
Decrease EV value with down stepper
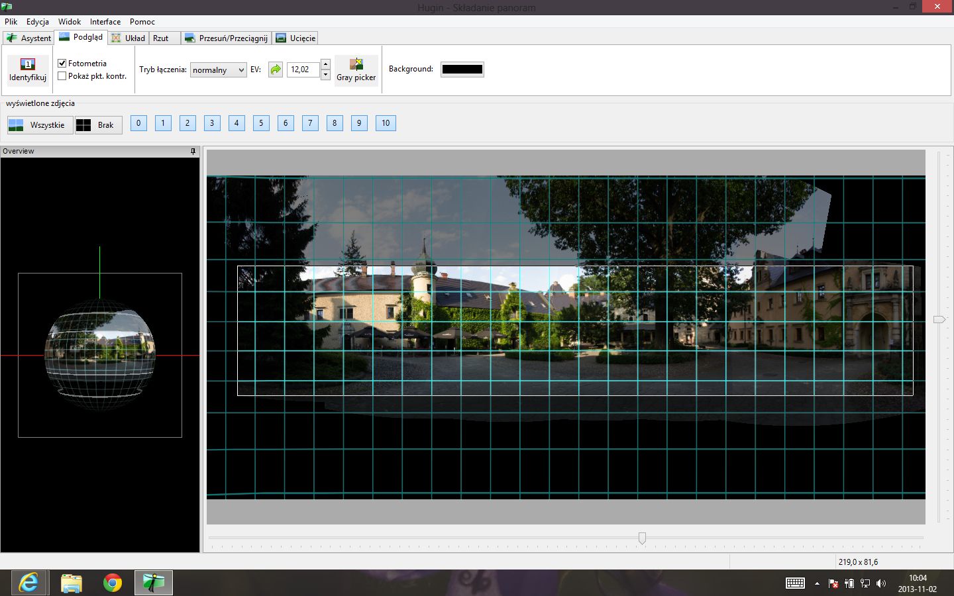pyautogui.click(x=325, y=74)
